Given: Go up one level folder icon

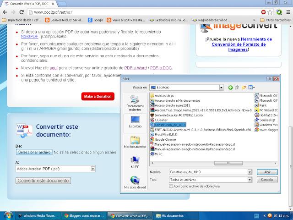Looking at the screenshot, I should (x=237, y=88).
